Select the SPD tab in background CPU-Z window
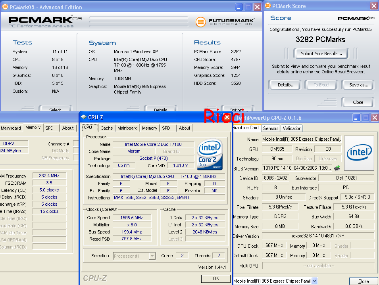379x285 pixels. [49, 128]
